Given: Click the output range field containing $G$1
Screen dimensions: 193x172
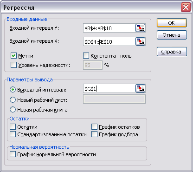Looking at the screenshot, I should 109,88.
